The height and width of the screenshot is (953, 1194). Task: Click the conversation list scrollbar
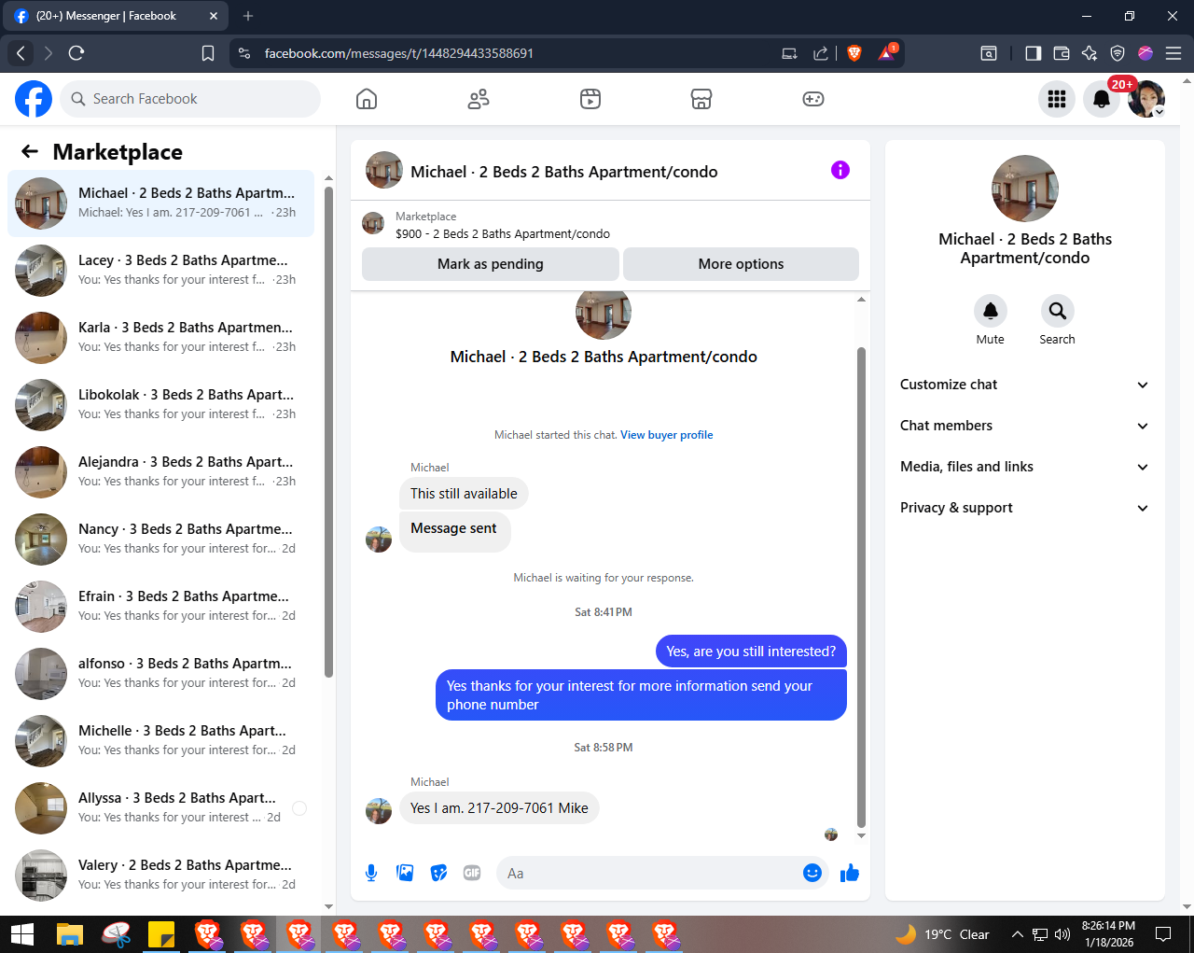tap(328, 431)
